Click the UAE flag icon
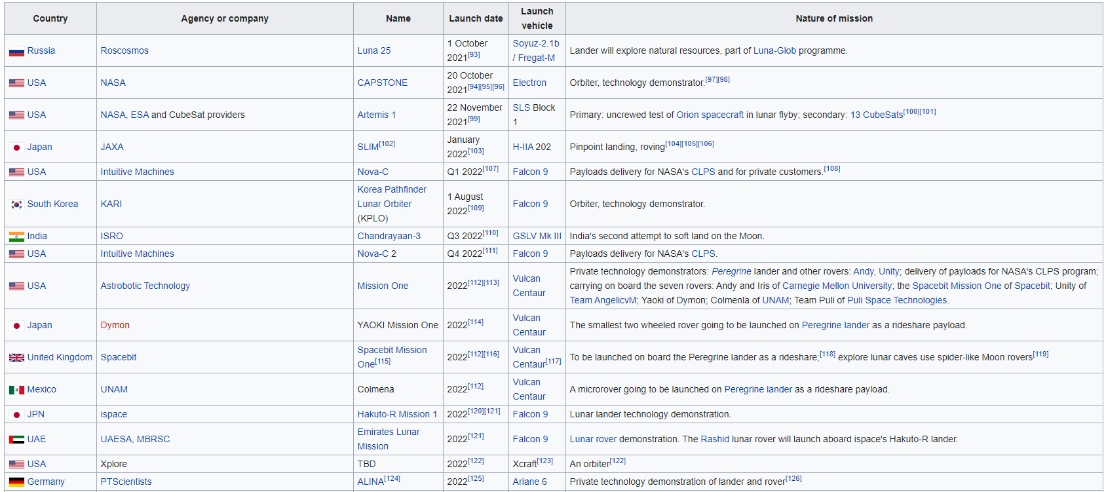Viewport: 1106px width, 492px height. click(16, 440)
